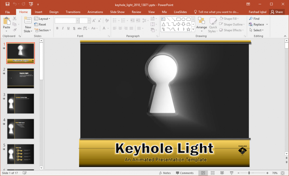Open the Section dropdown
Viewport: 289px width, 176px height.
[x=43, y=30]
